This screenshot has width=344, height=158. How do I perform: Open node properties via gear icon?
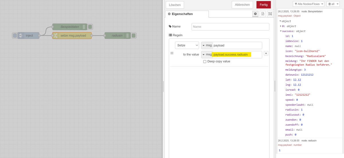(x=255, y=14)
